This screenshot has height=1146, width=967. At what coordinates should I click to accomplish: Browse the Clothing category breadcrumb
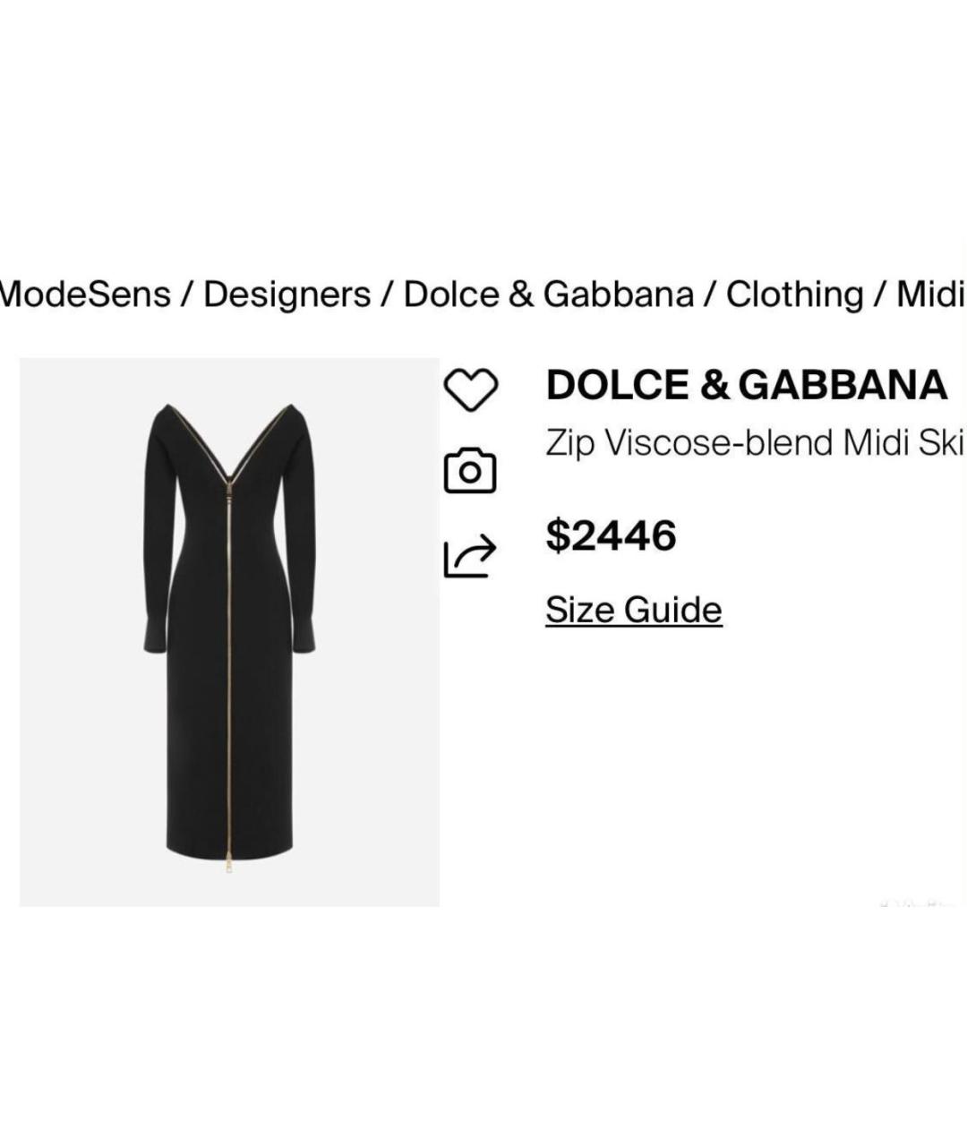792,294
